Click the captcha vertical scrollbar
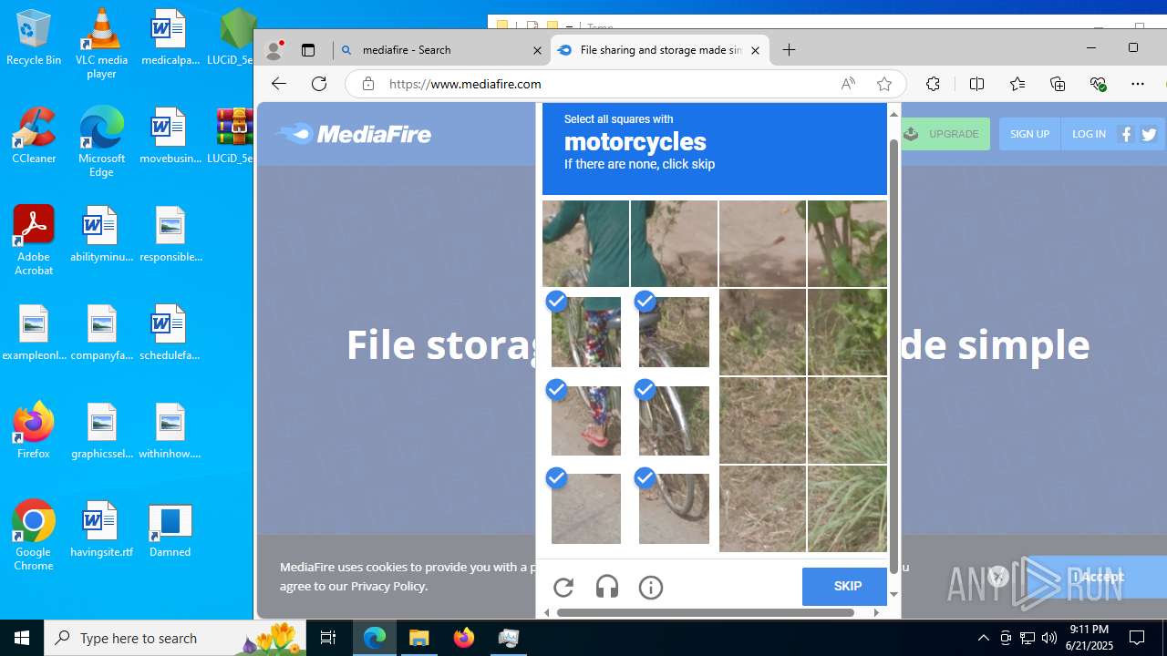The height and width of the screenshot is (656, 1167). (893, 355)
